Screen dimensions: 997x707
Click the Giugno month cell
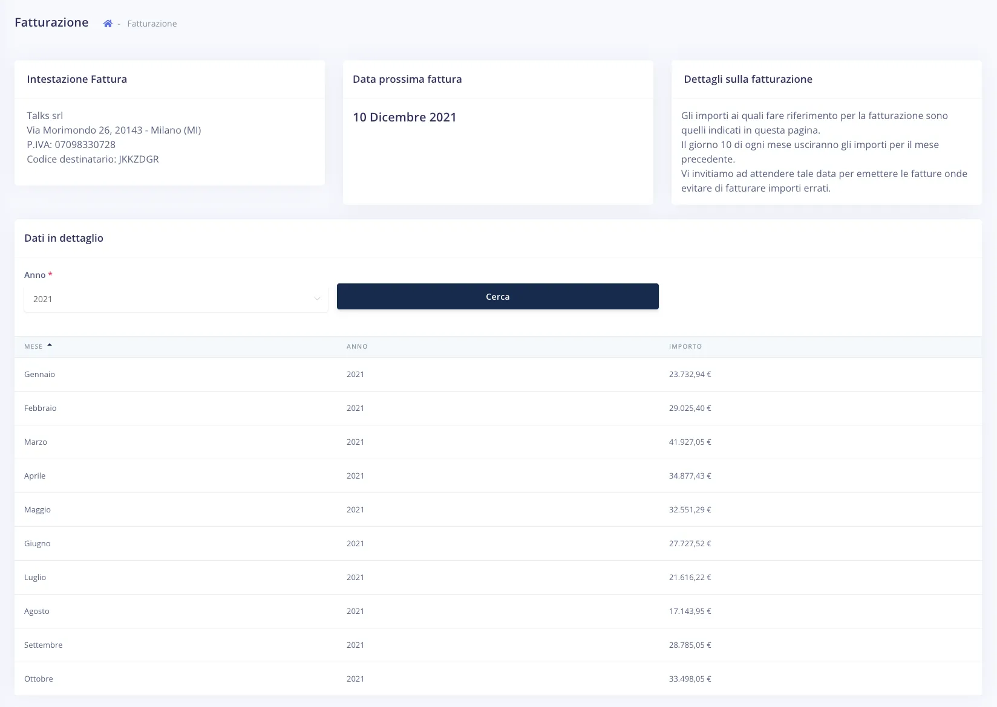pyautogui.click(x=38, y=543)
